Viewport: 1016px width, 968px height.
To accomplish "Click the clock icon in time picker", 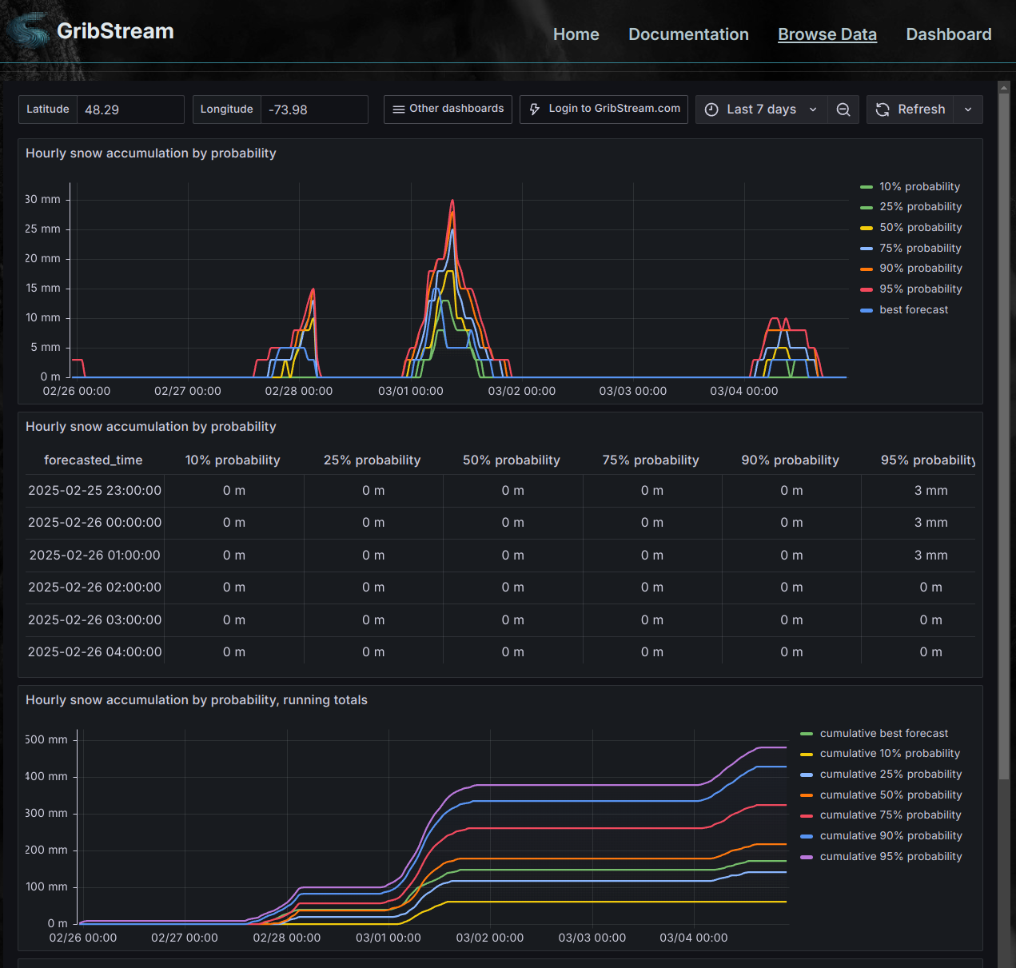I will (711, 110).
